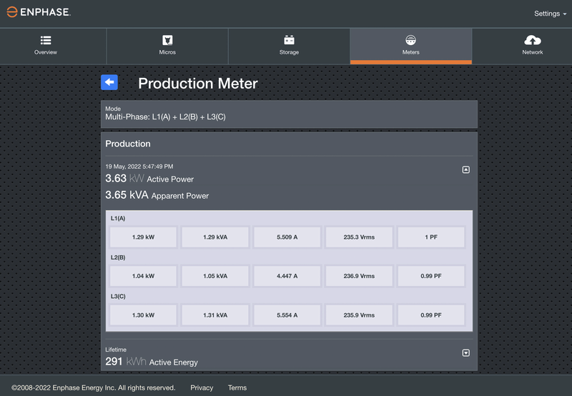This screenshot has width=572, height=396.
Task: Open the Settings dropdown menu
Action: point(548,14)
